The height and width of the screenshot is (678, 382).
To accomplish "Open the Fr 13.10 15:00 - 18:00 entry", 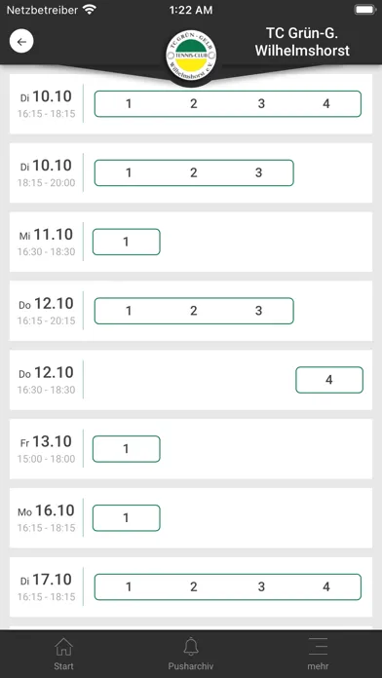I will click(191, 449).
